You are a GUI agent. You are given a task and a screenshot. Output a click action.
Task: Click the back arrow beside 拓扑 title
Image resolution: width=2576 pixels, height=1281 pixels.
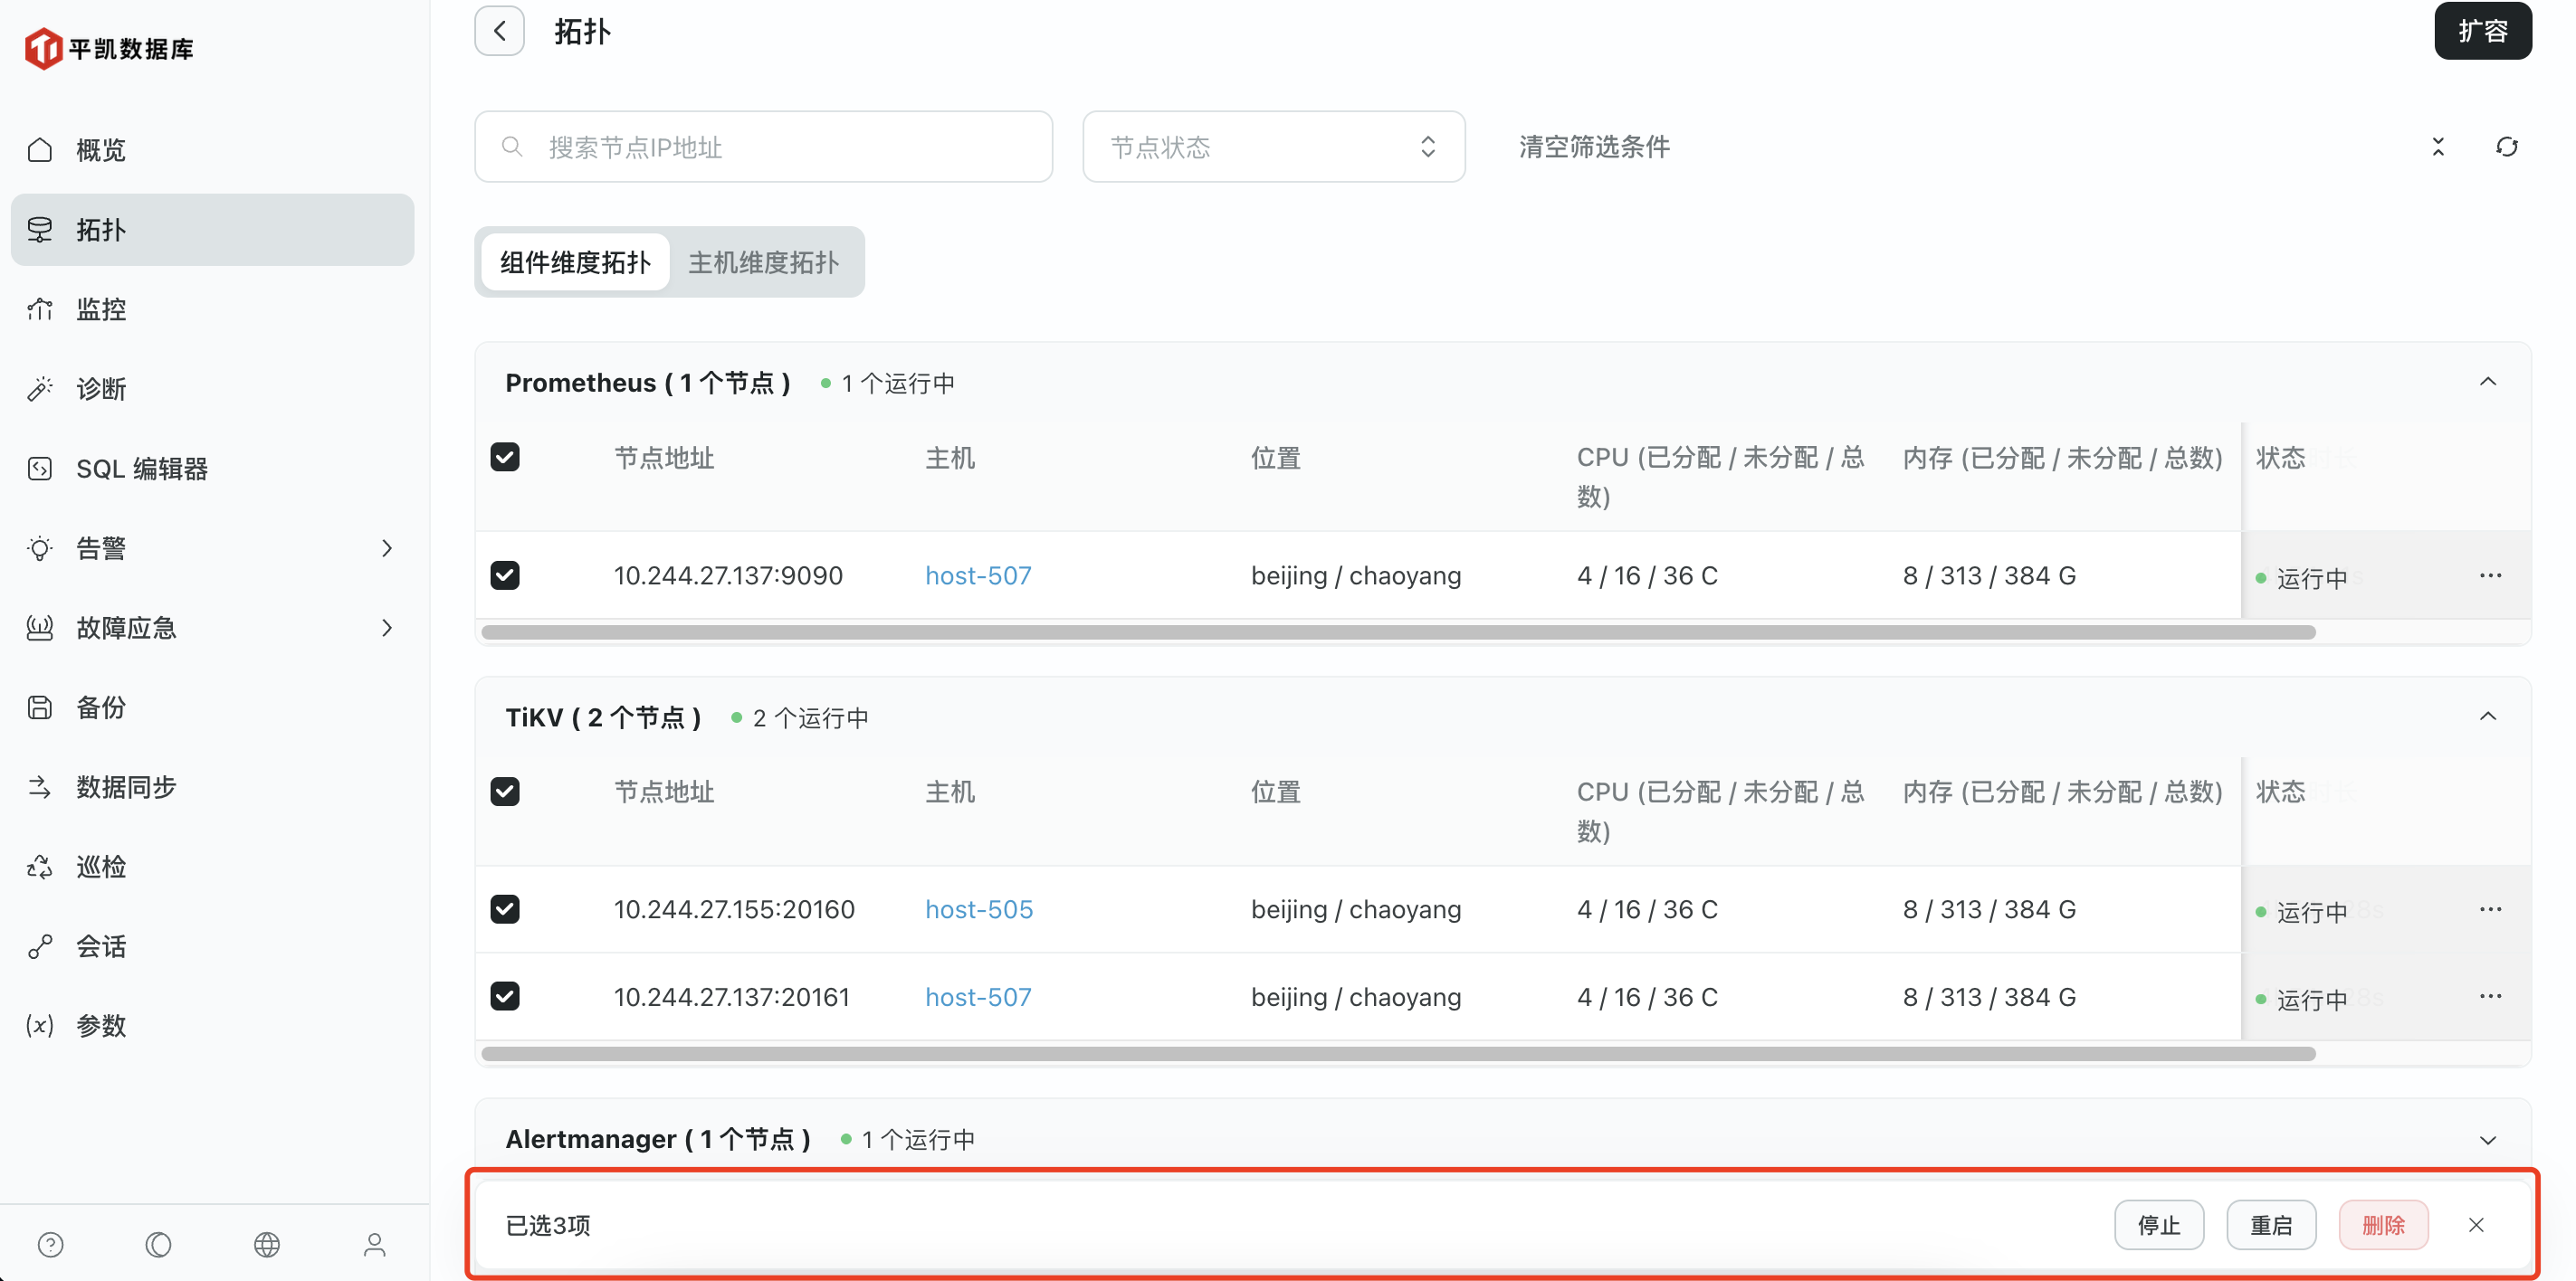pyautogui.click(x=499, y=31)
